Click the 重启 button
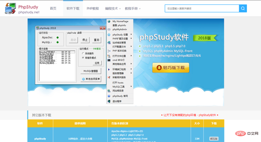The width and height of the screenshot is (261, 142). click(97, 40)
